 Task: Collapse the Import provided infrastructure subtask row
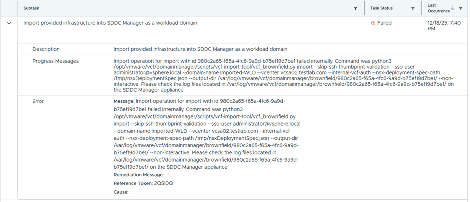tap(9, 23)
